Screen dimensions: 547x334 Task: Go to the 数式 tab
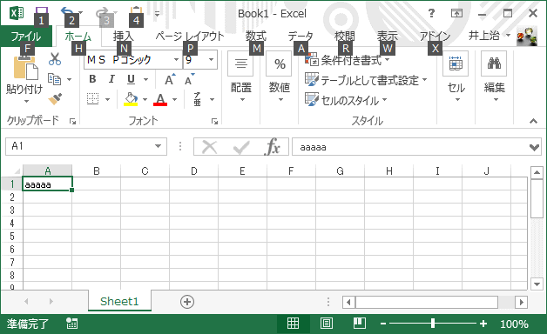coord(256,36)
